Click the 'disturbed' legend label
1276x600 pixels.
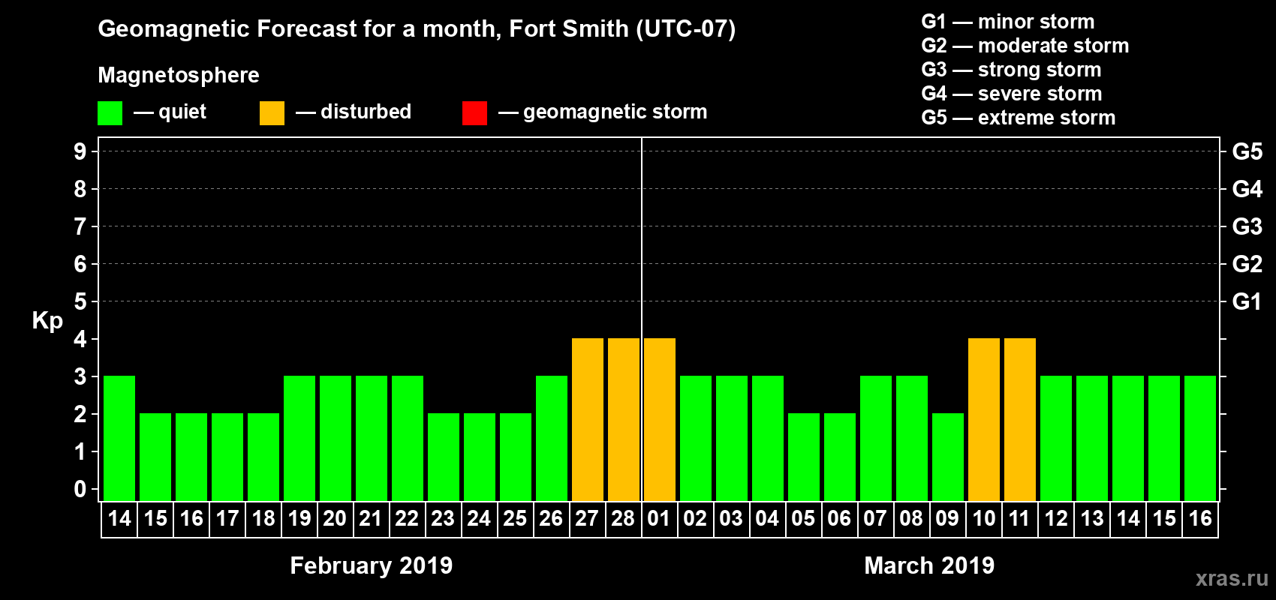pos(366,112)
